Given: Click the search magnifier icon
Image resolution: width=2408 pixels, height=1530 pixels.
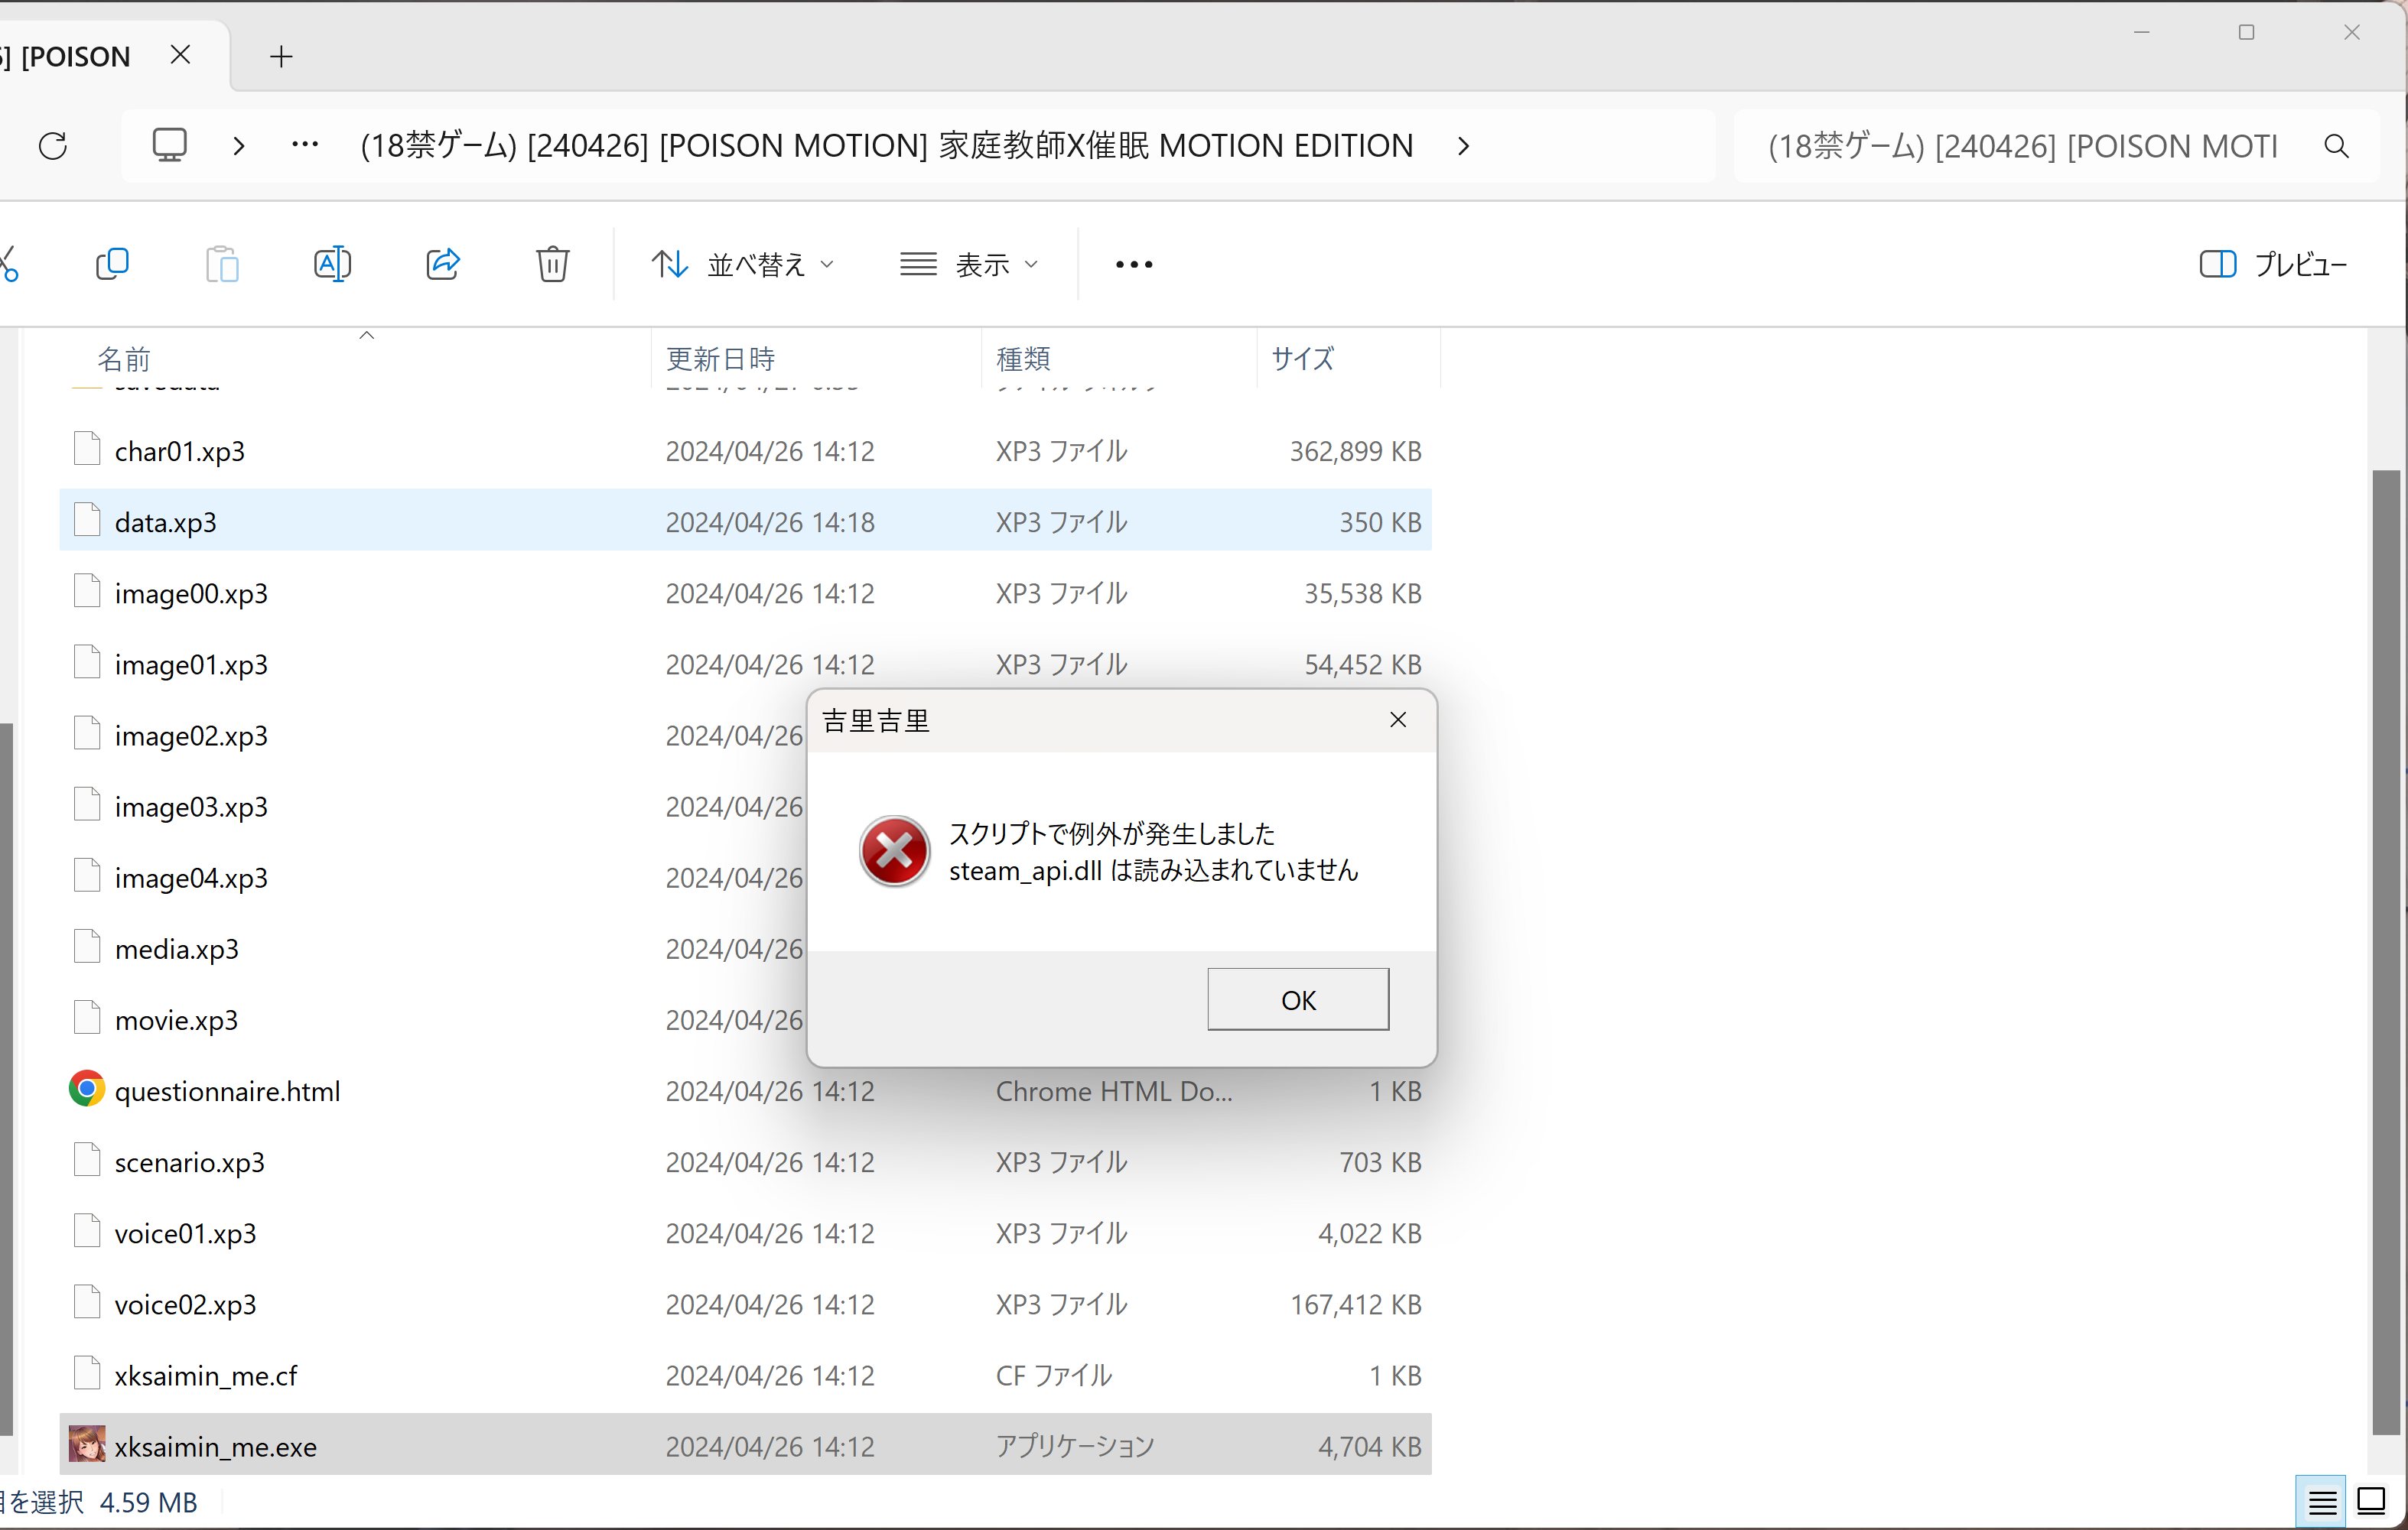Looking at the screenshot, I should click(x=2336, y=147).
